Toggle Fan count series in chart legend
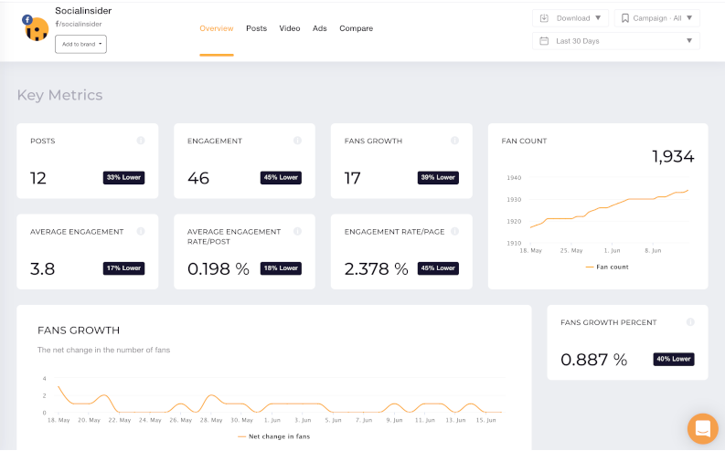This screenshot has width=725, height=451. pos(606,267)
